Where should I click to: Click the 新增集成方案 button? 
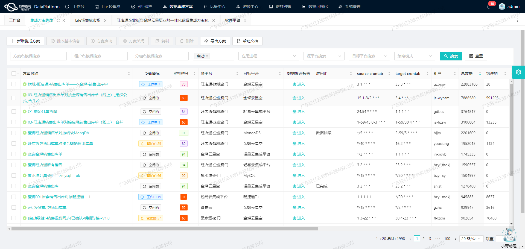click(25, 41)
